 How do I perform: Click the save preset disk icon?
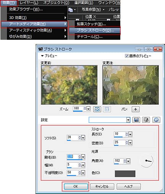pyautogui.click(x=136, y=120)
